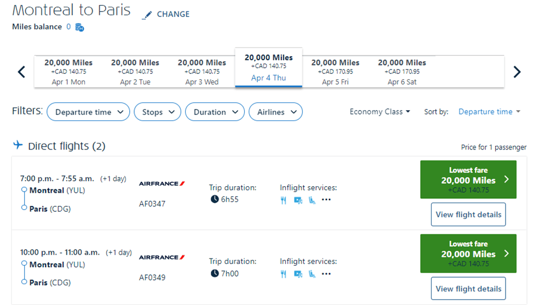Show more inflight services for AF0347
This screenshot has width=534, height=305.
[326, 200]
